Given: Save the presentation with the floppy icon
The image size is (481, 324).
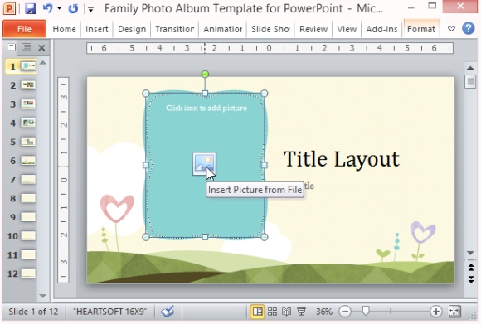Looking at the screenshot, I should coord(31,8).
